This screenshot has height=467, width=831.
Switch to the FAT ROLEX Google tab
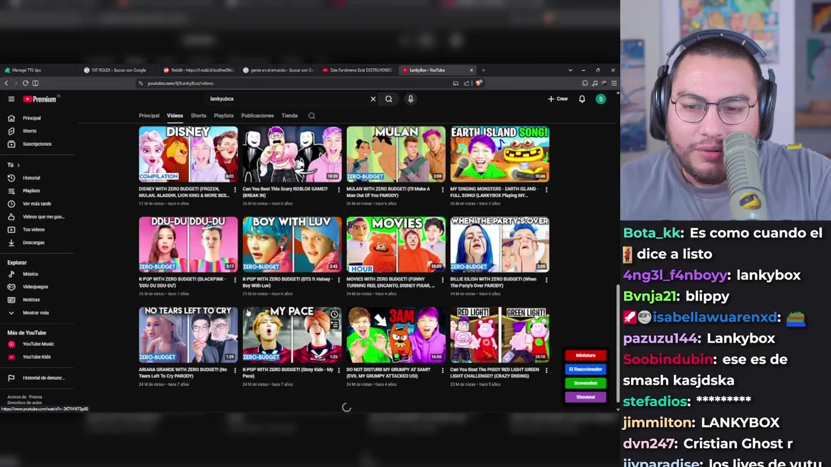pyautogui.click(x=118, y=70)
